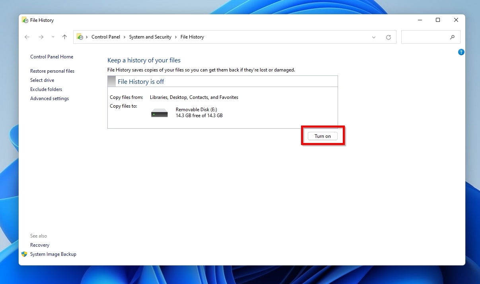Refresh the File History page
The width and height of the screenshot is (480, 284).
389,37
